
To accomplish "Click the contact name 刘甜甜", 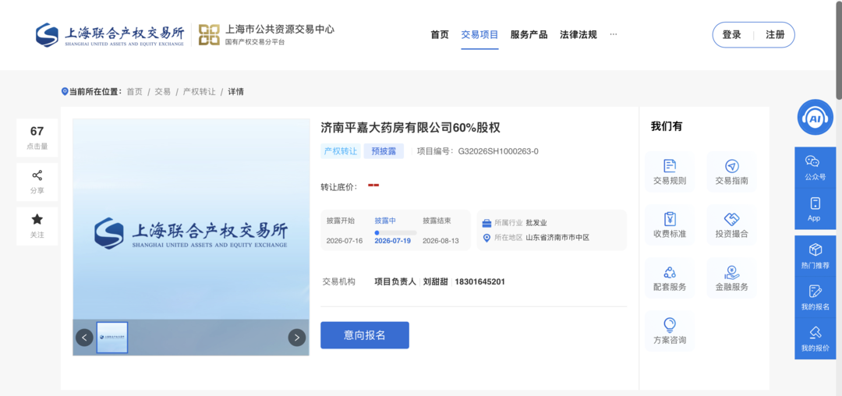I will pyautogui.click(x=434, y=281).
